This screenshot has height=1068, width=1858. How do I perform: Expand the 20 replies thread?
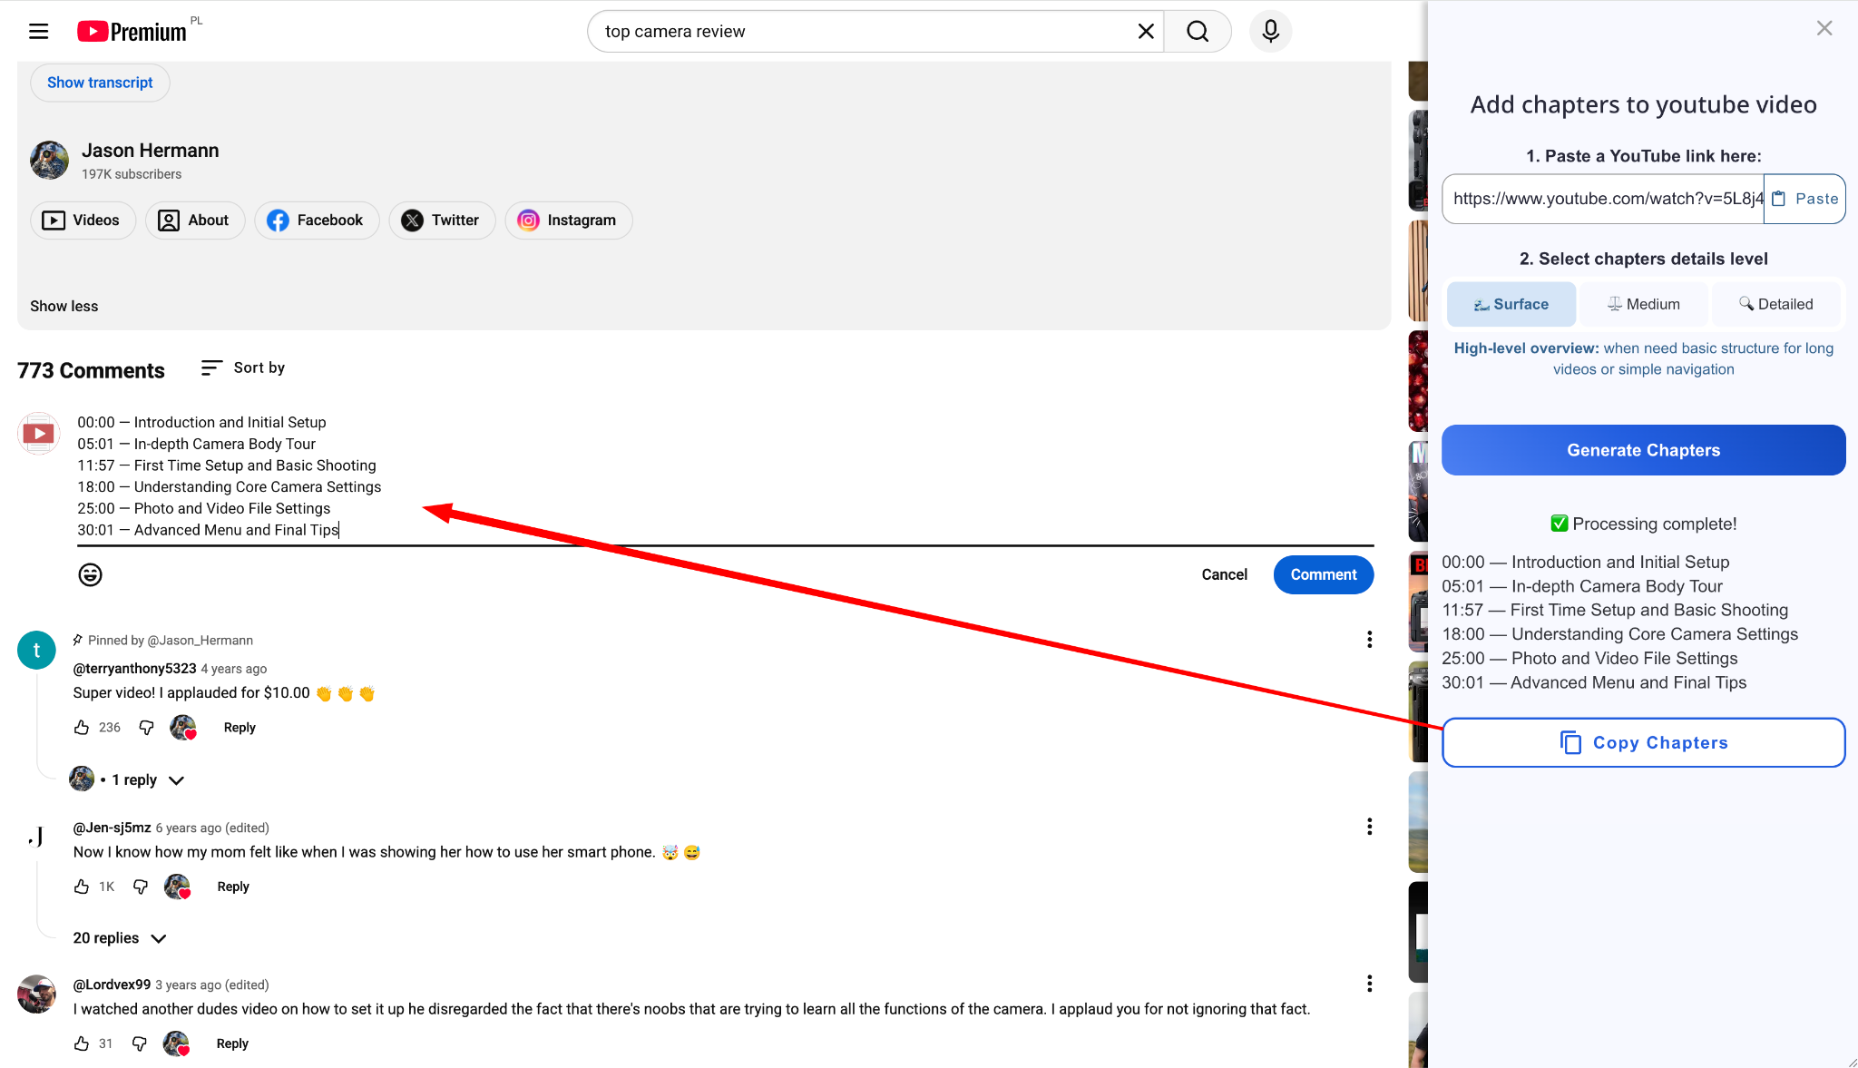tap(119, 938)
